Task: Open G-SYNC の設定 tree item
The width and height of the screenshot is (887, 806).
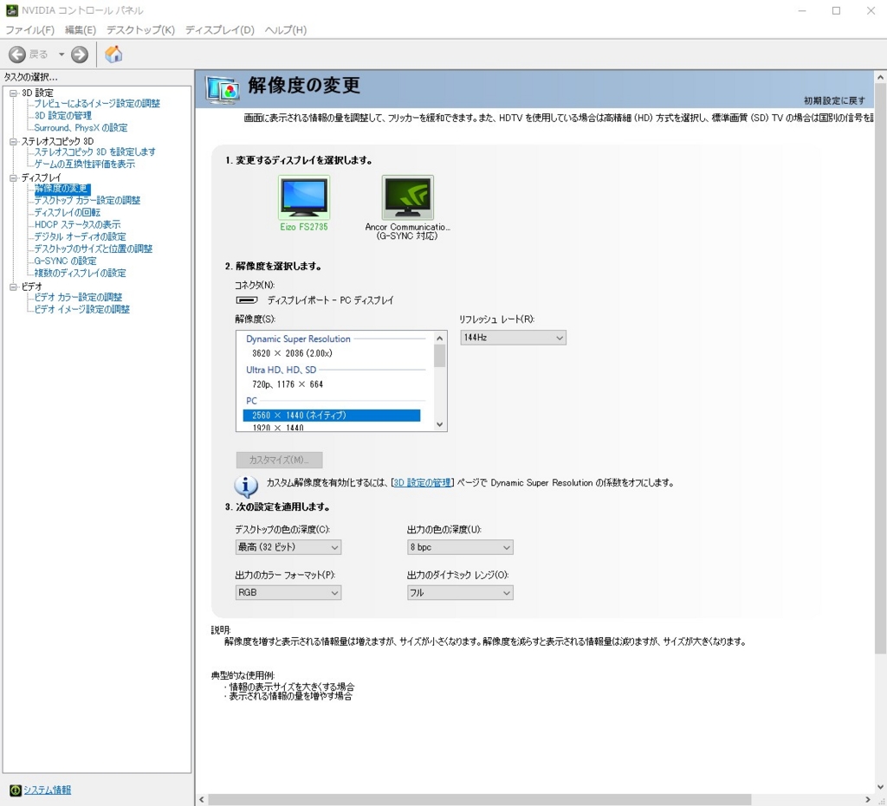Action: [x=66, y=261]
